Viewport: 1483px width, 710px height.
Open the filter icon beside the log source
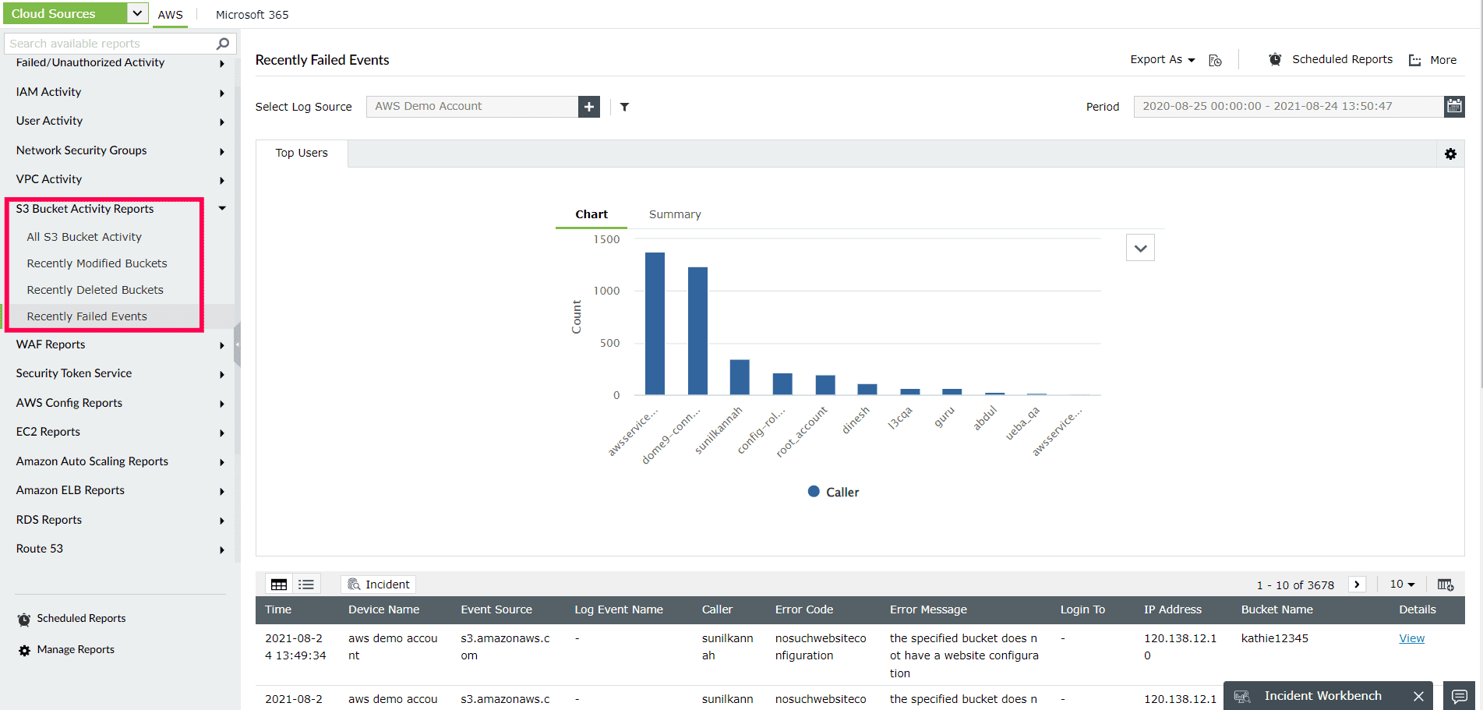click(623, 107)
